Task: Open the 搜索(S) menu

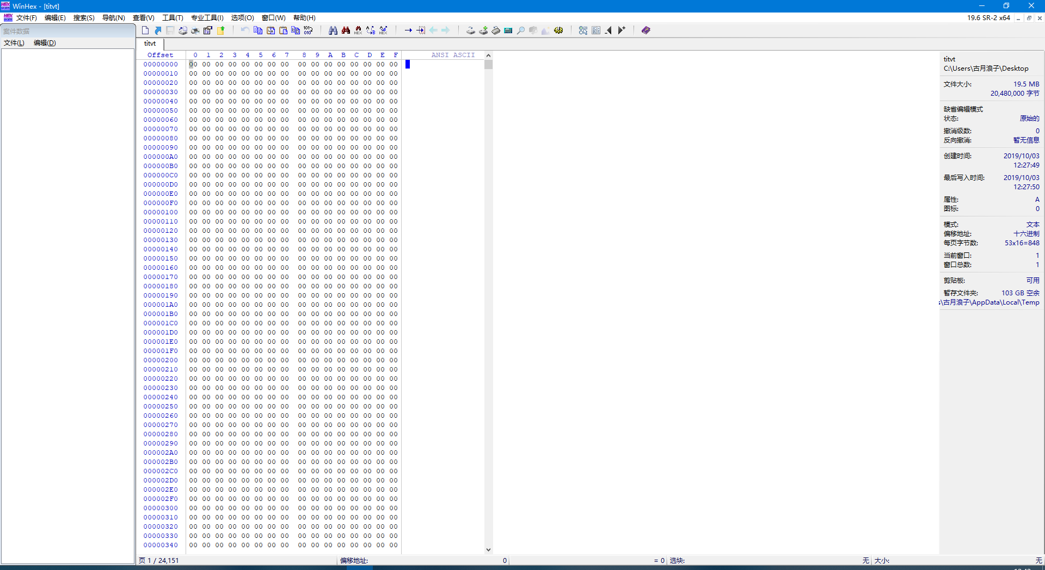Action: click(84, 18)
